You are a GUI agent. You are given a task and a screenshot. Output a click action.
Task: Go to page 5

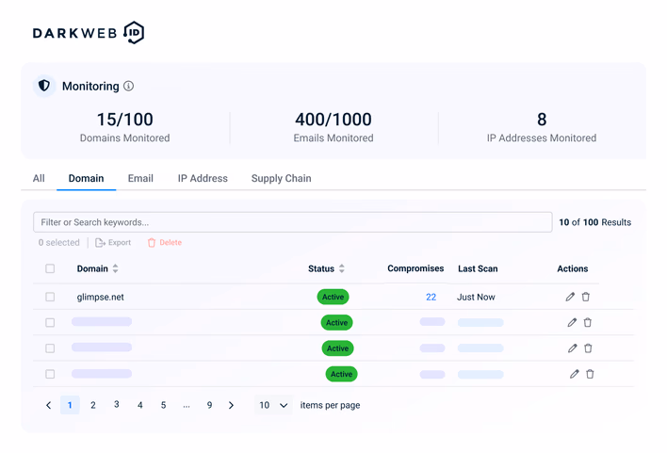163,405
